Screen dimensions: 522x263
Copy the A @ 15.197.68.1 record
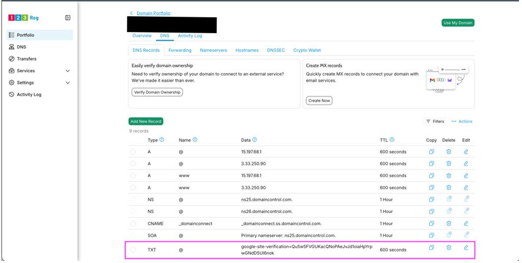tap(431, 152)
